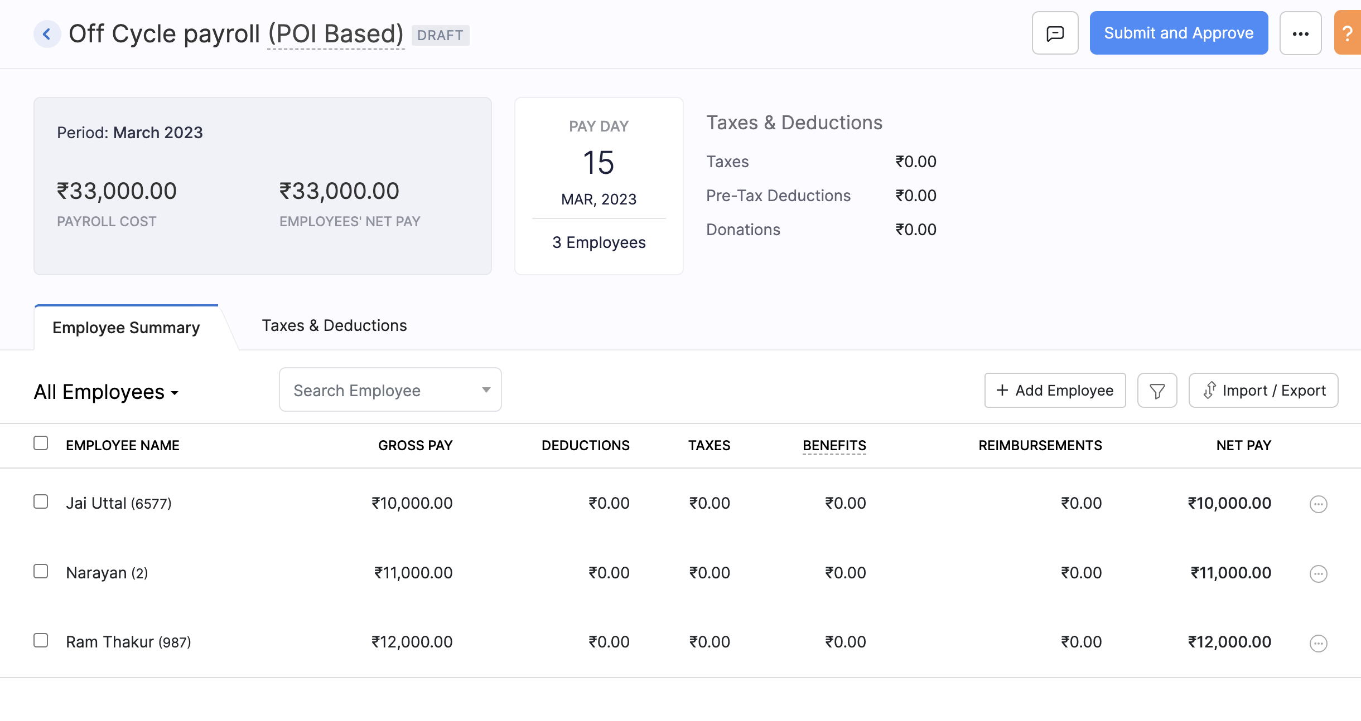Screen dimensions: 1361x721
Task: Click the back navigation chevron icon
Action: pyautogui.click(x=46, y=34)
